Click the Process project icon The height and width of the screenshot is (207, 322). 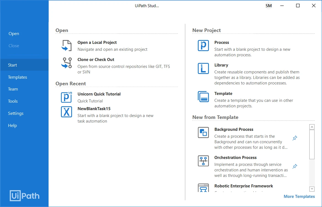(x=203, y=46)
